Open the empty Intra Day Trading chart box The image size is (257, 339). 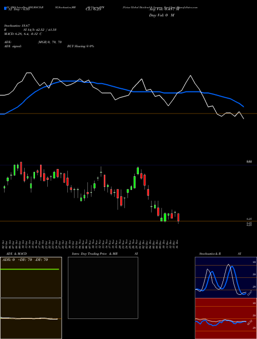pos(103,288)
